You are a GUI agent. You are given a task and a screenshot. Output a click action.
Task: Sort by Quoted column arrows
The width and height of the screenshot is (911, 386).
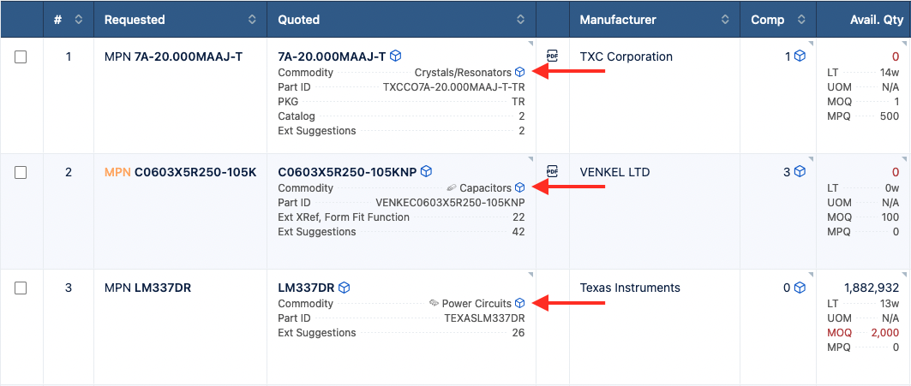521,20
